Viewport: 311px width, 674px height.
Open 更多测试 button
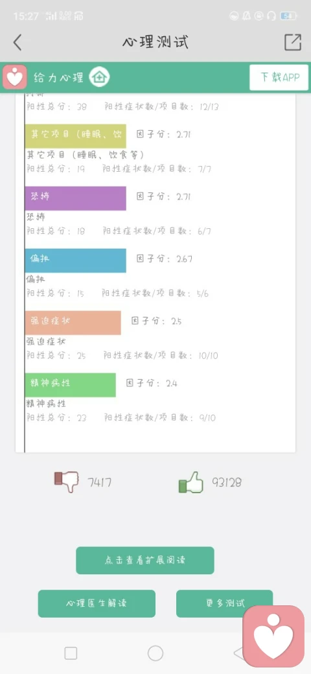224,603
